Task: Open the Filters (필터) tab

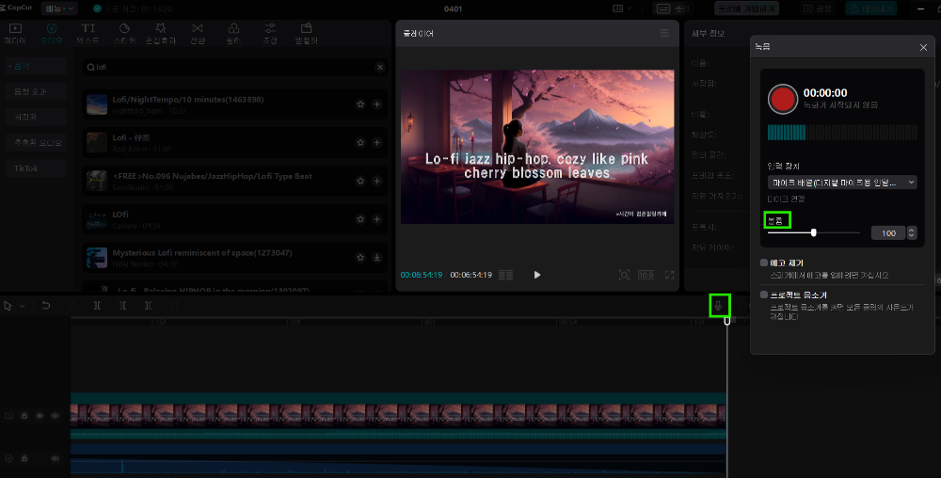Action: (233, 34)
